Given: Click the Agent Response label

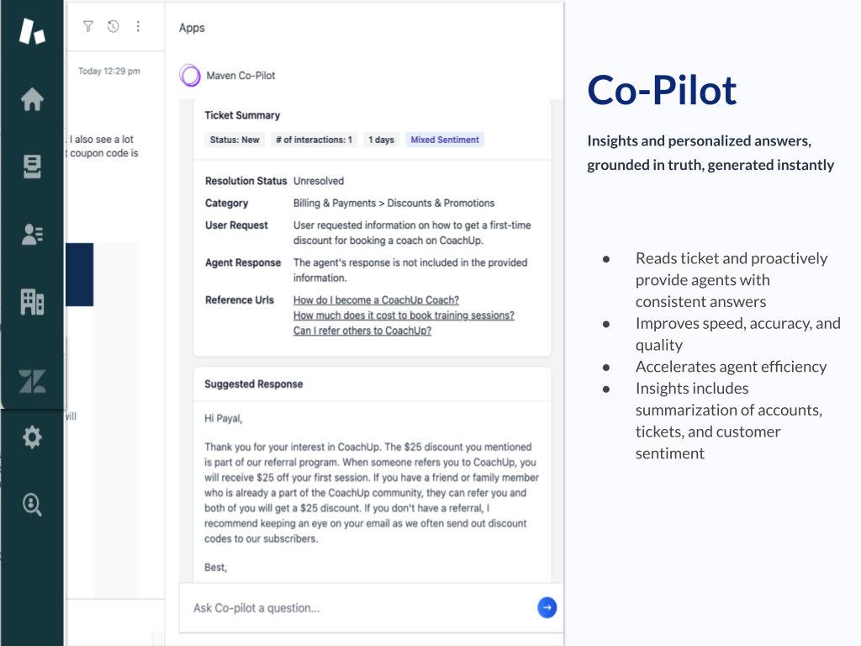Looking at the screenshot, I should (x=243, y=262).
